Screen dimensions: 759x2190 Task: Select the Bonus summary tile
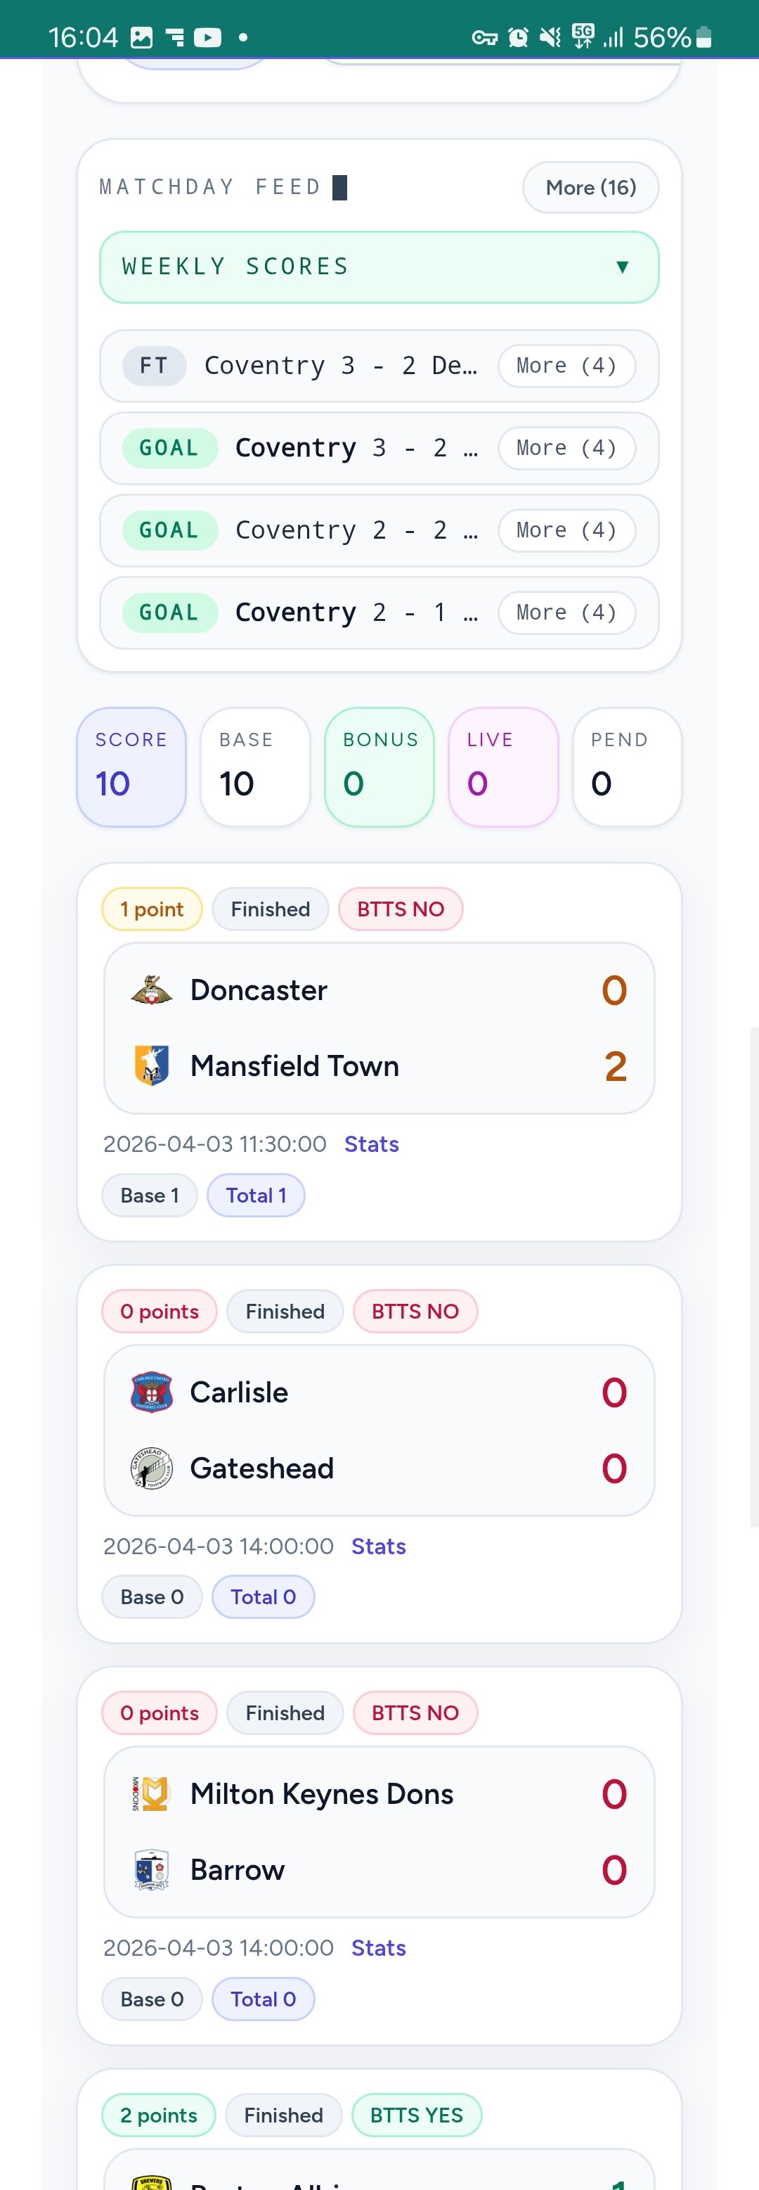click(x=379, y=767)
